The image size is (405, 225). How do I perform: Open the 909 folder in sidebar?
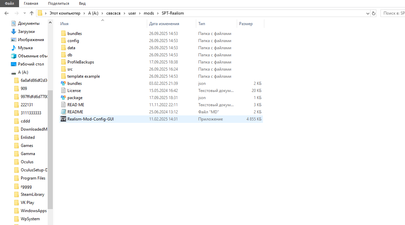pos(24,89)
